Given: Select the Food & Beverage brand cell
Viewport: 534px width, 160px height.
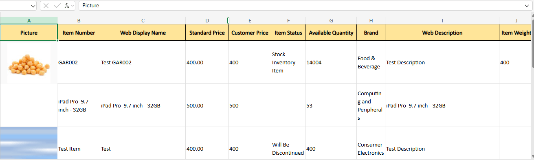Looking at the screenshot, I should 371,62.
